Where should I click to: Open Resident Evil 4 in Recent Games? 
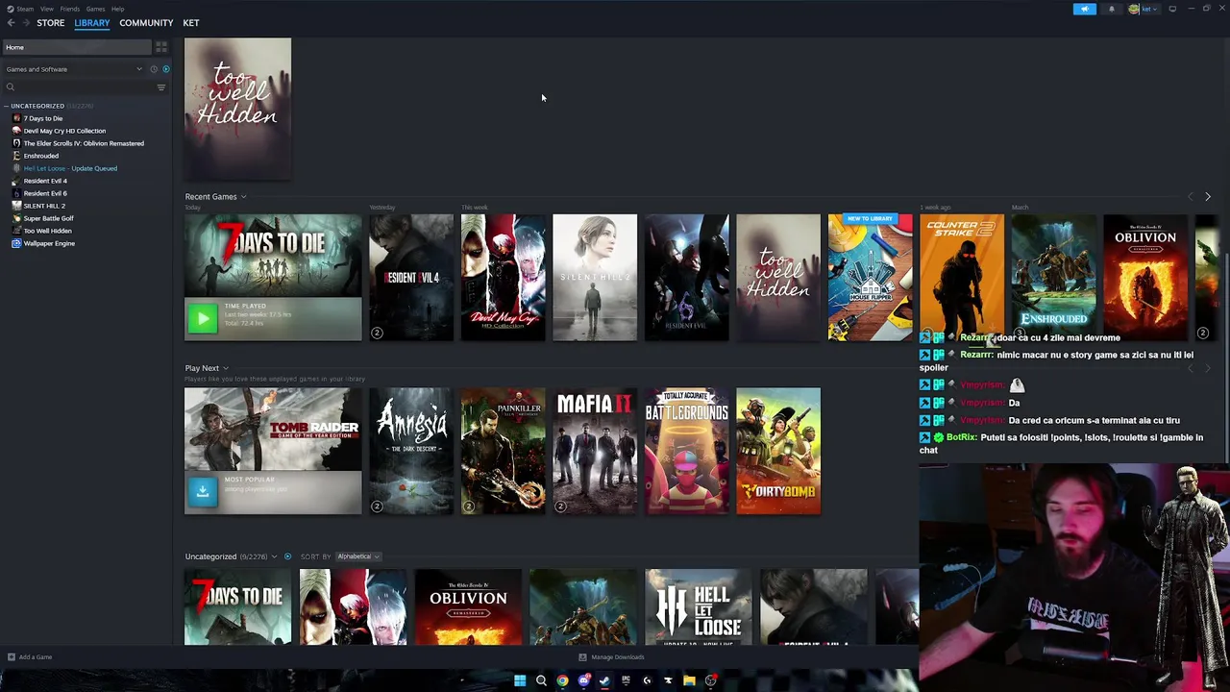411,278
